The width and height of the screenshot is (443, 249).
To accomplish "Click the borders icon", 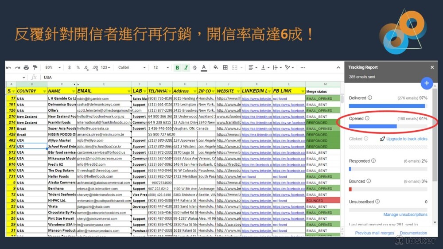I will click(225, 67).
